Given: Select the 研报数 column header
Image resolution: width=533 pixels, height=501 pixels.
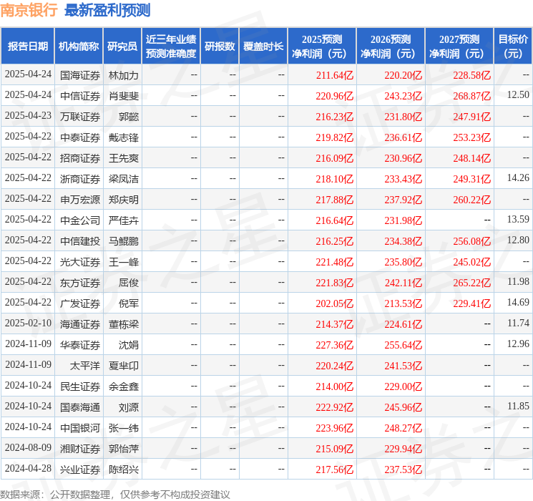Looking at the screenshot, I should [x=220, y=46].
